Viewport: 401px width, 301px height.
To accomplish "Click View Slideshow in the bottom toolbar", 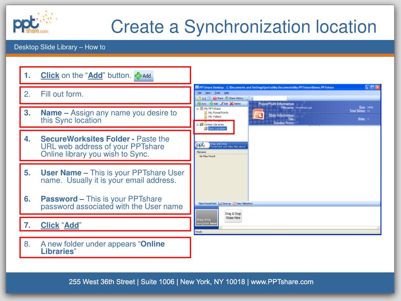I will click(x=242, y=204).
